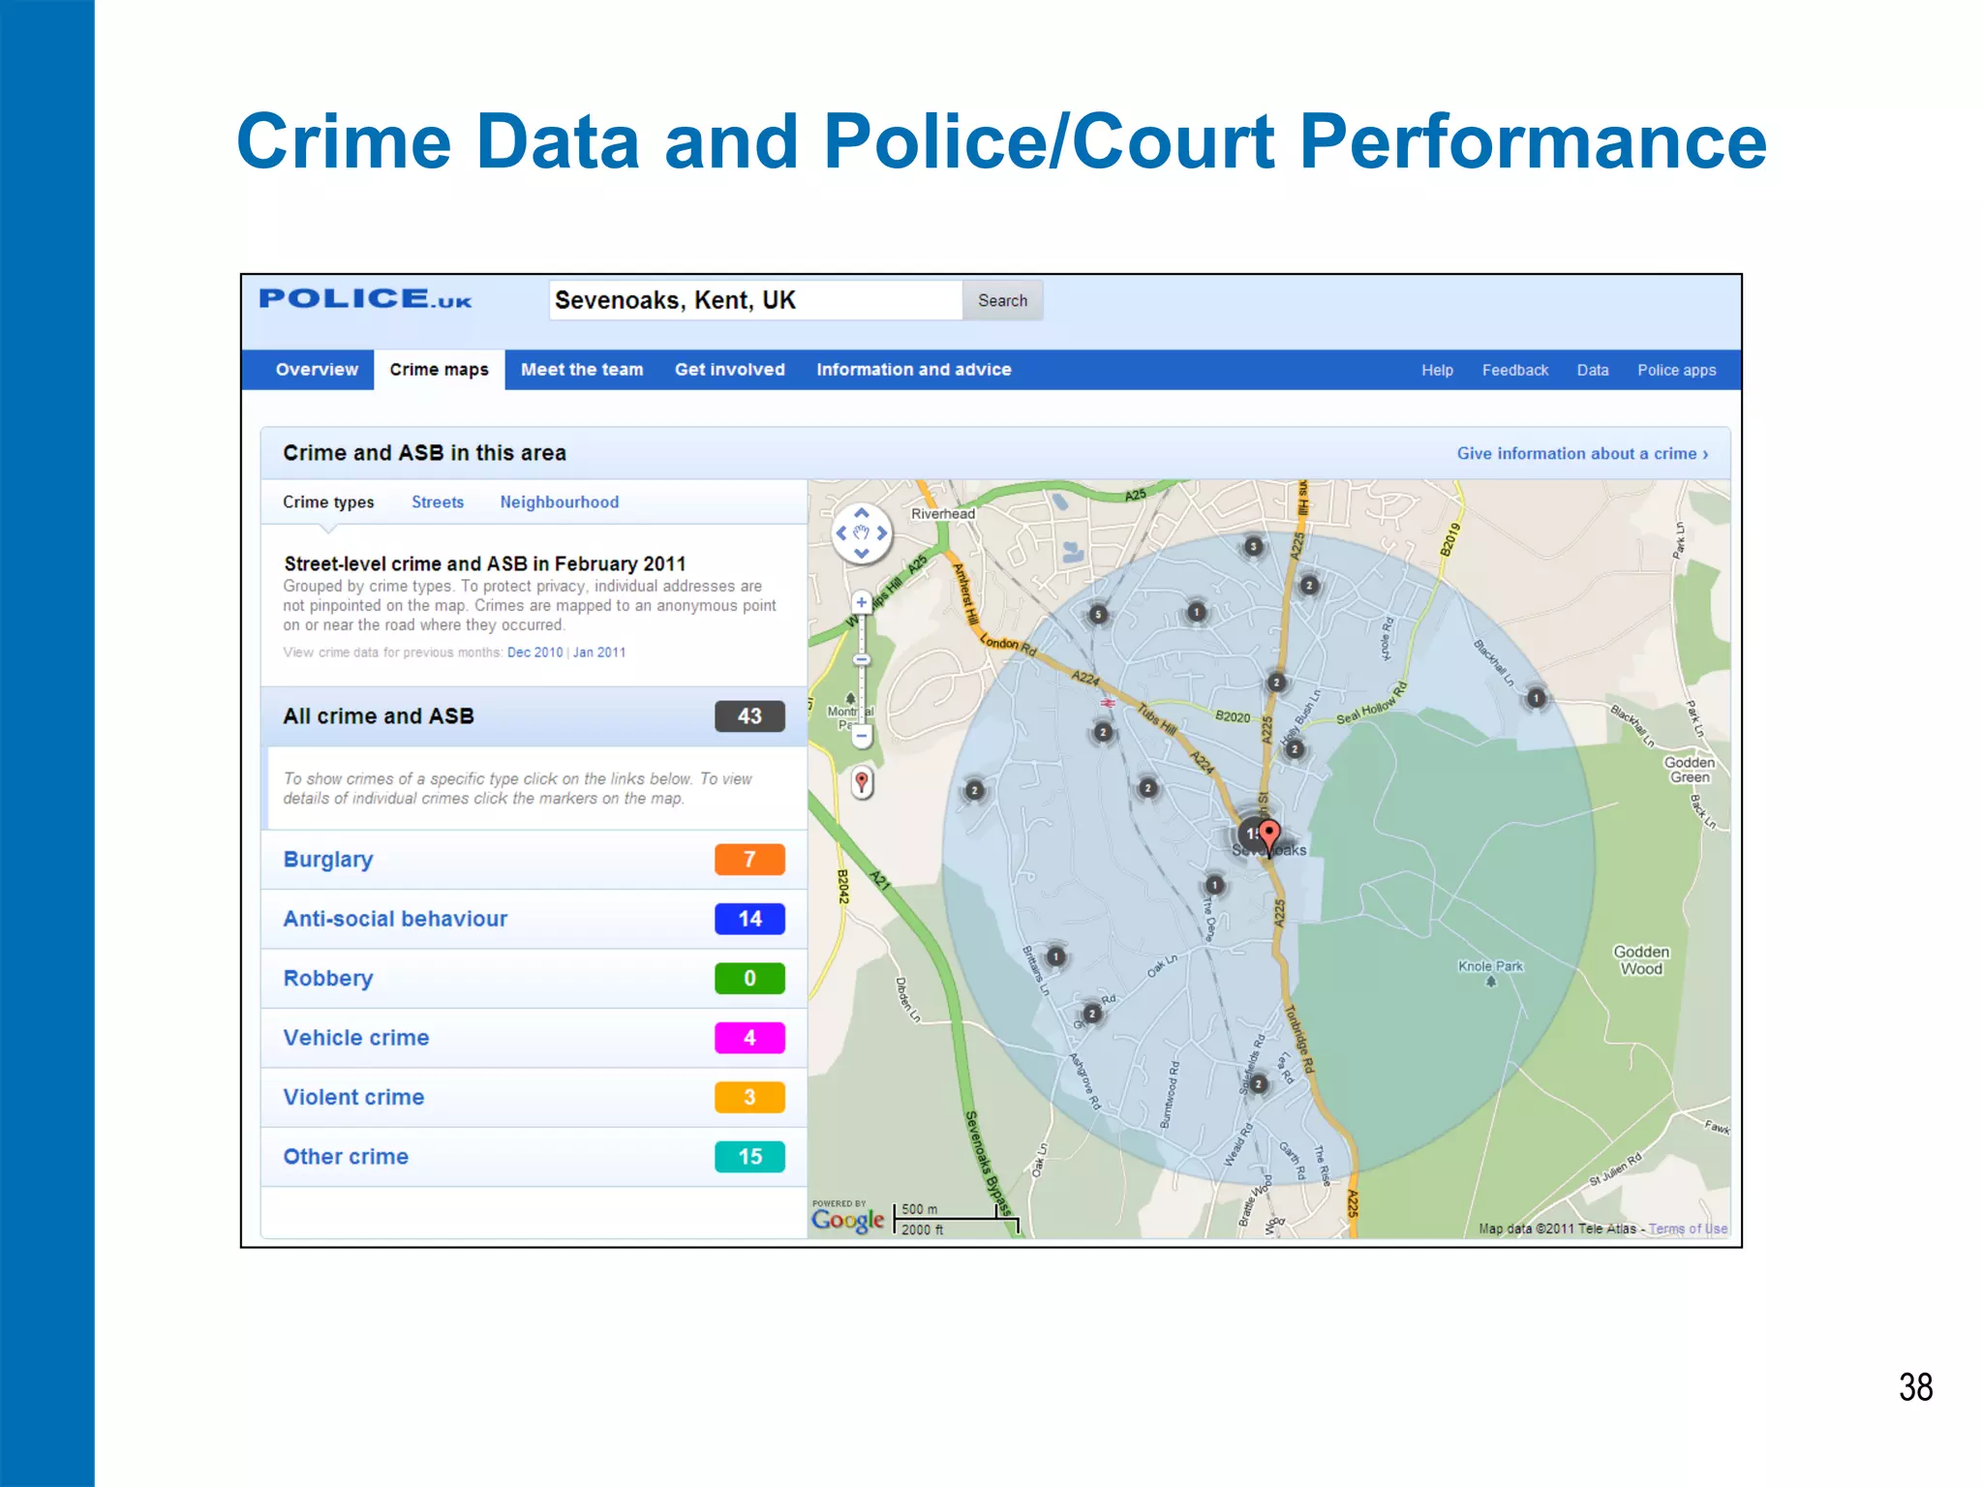Click the orange Burglary count badge 7

749,860
